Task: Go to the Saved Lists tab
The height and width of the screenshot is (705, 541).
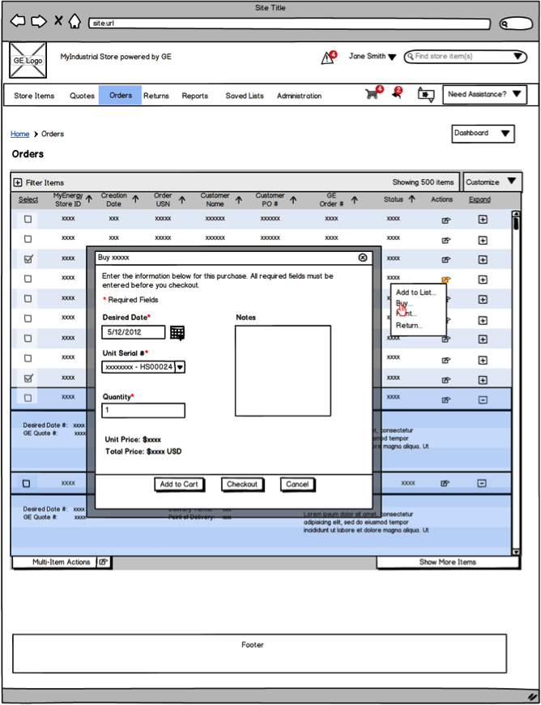Action: click(x=245, y=96)
